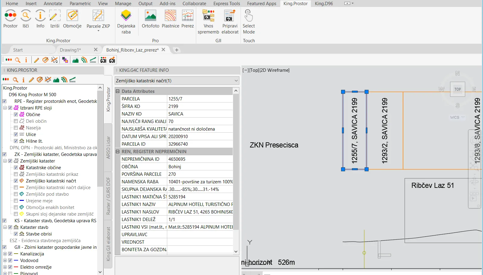Click the new drawing plus button
483x275 pixels.
pyautogui.click(x=177, y=50)
